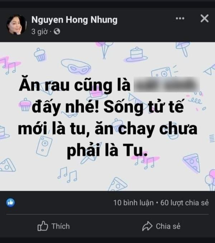
Task: Open the "3 giờ" post timestamp
Action: point(39,31)
